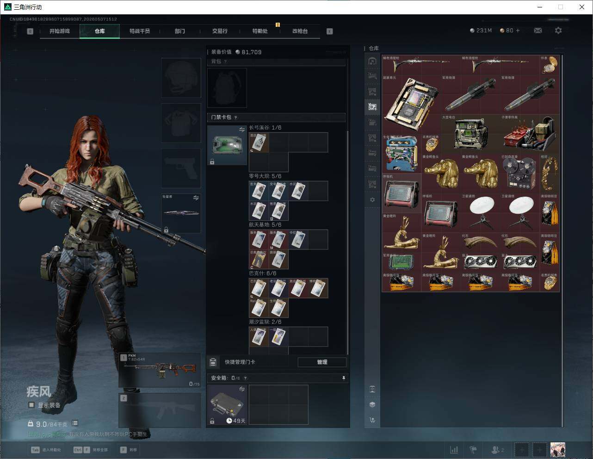The image size is (593, 459).
Task: Select the golden laurel 桂冠 item
Action: (x=550, y=173)
